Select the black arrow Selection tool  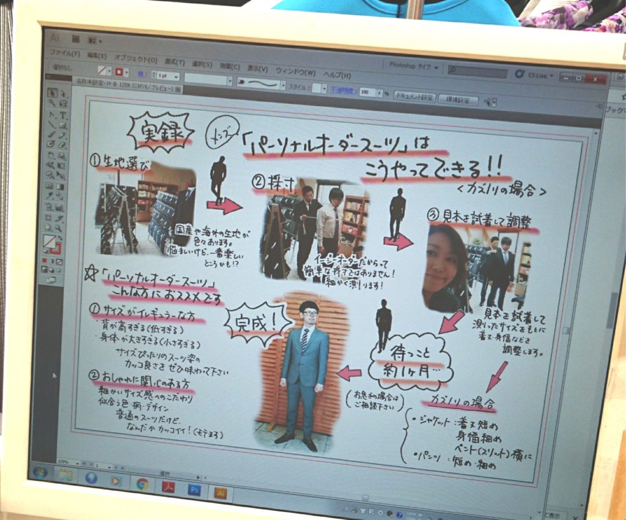[x=52, y=92]
